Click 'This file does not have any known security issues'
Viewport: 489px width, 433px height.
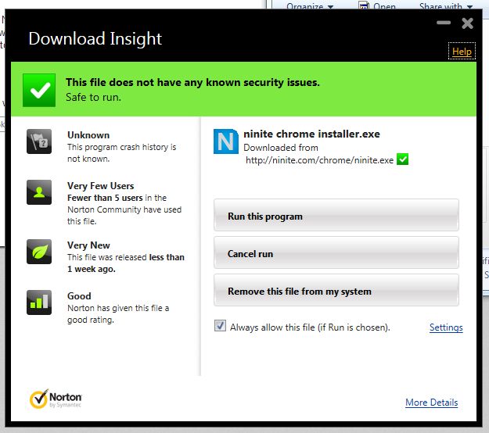click(x=192, y=82)
